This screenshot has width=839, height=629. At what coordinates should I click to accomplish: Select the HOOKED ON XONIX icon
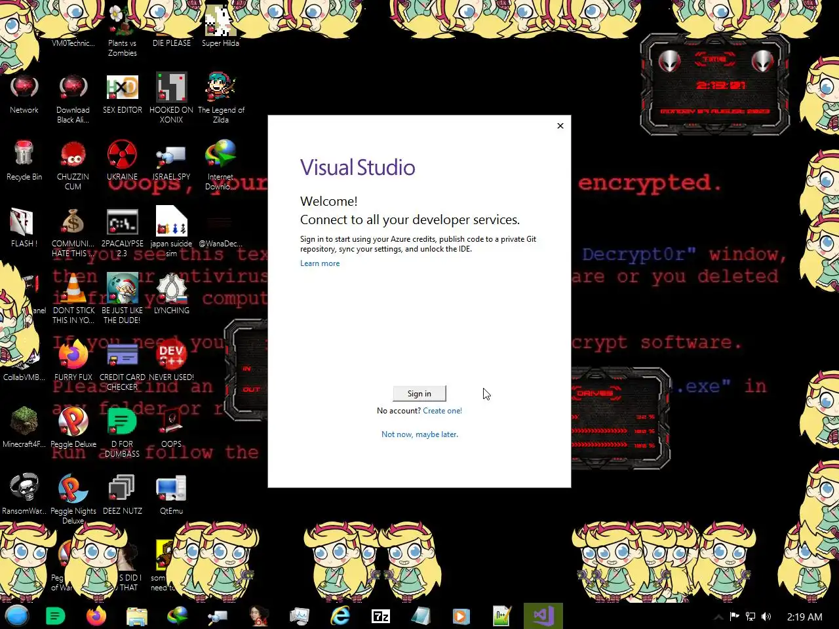[172, 98]
